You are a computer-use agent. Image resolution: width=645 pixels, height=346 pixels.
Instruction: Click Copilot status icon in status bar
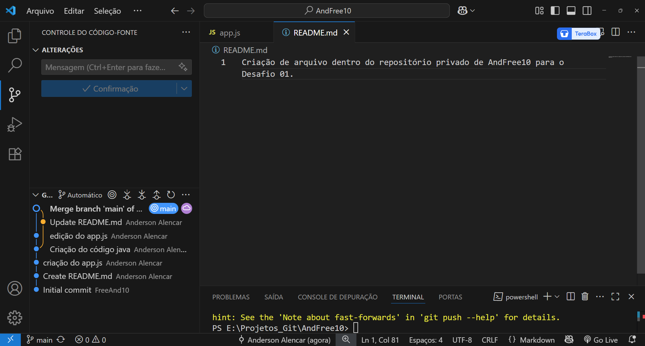[x=569, y=340]
